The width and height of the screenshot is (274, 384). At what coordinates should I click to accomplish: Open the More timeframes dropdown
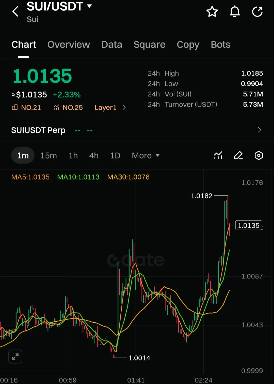[146, 155]
